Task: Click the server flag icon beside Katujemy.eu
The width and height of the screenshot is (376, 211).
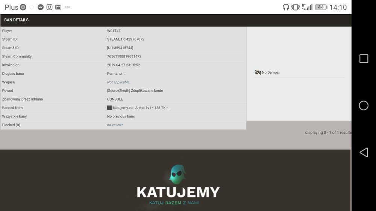Action: [109, 108]
